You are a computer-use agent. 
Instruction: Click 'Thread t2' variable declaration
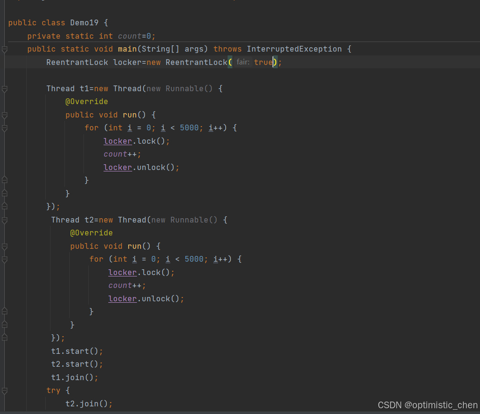click(73, 220)
